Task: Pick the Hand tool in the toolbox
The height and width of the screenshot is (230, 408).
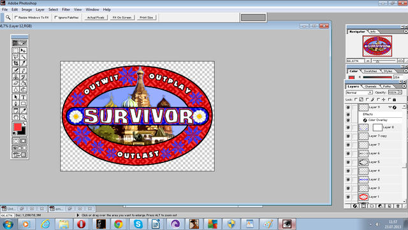Action: (x=16, y=117)
